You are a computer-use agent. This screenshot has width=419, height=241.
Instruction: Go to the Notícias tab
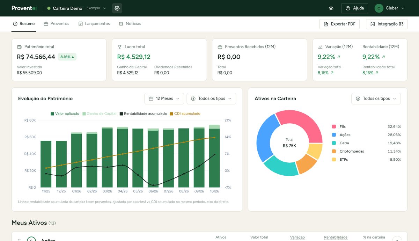tap(130, 24)
